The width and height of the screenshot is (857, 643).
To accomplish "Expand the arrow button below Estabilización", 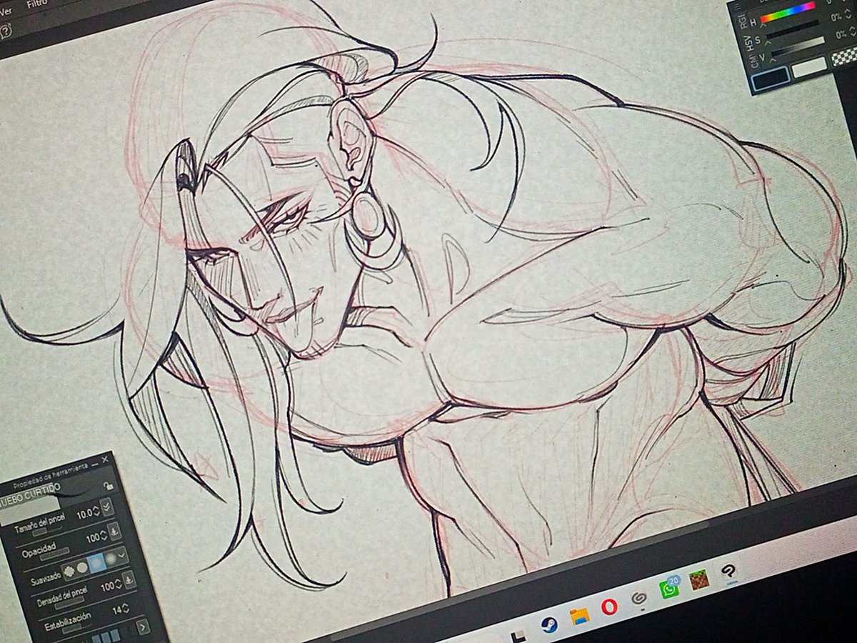I will tap(143, 627).
